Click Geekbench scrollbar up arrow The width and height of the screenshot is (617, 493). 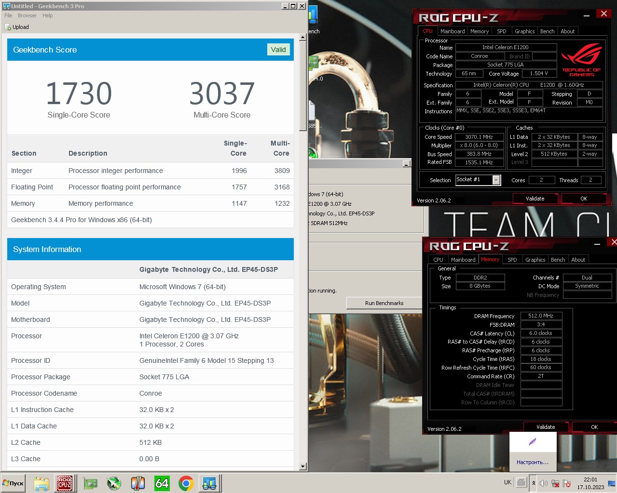[303, 38]
